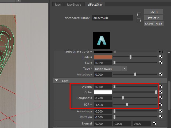Click the map button for Radius
171x128 pixels.
(x=161, y=57)
